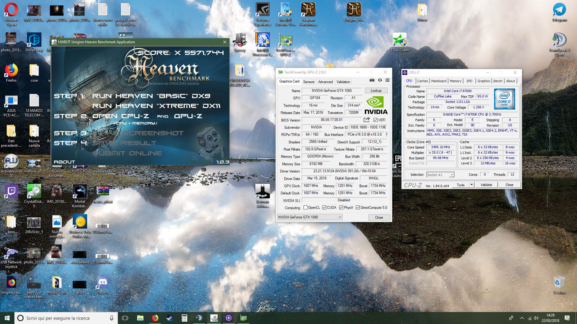Open the notification action center
The height and width of the screenshot is (324, 577).
click(x=567, y=318)
